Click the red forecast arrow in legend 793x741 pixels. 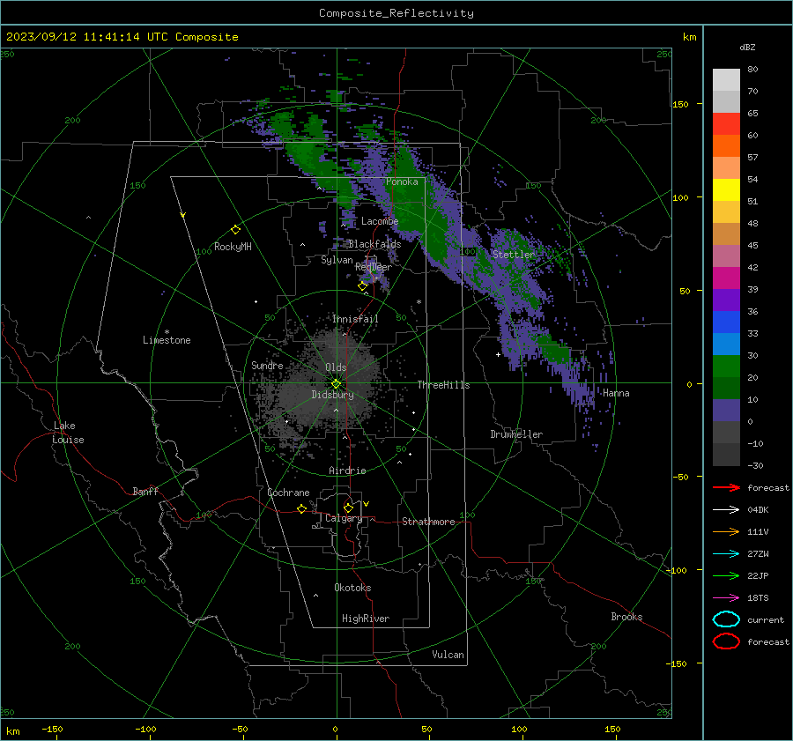coord(726,487)
